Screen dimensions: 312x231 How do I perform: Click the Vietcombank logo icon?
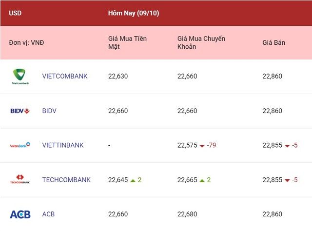20,77
